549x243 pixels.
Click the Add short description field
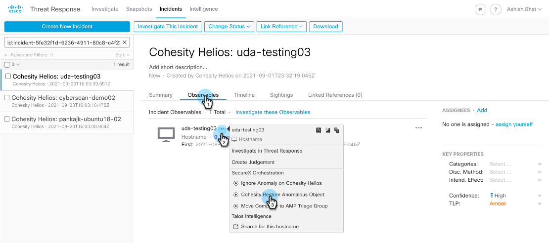click(x=178, y=67)
